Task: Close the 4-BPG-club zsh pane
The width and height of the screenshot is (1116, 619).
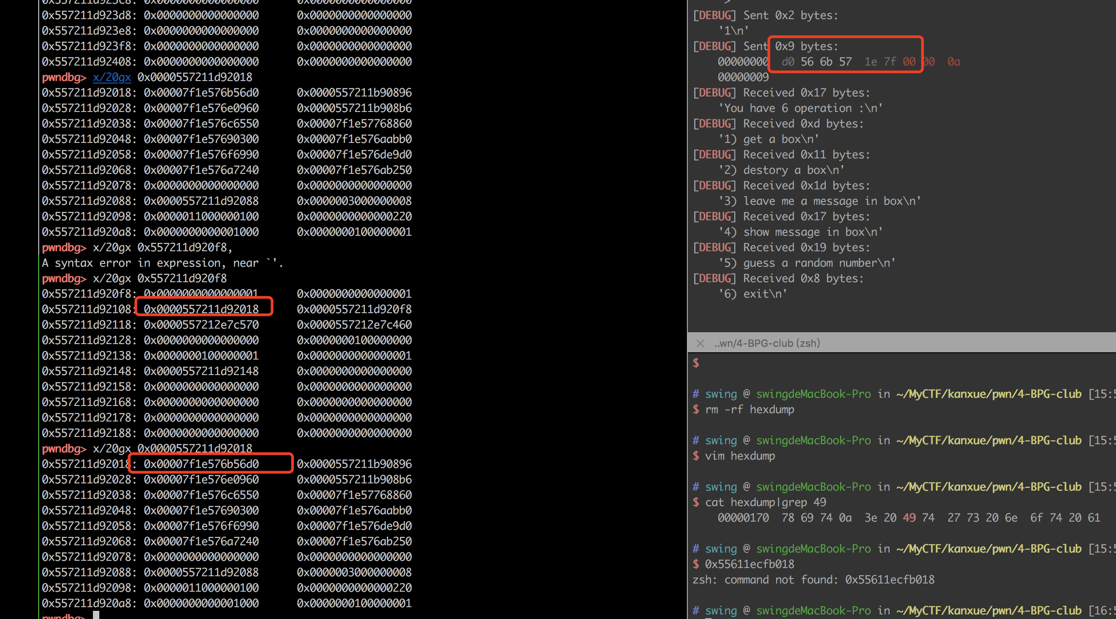Action: pyautogui.click(x=700, y=344)
